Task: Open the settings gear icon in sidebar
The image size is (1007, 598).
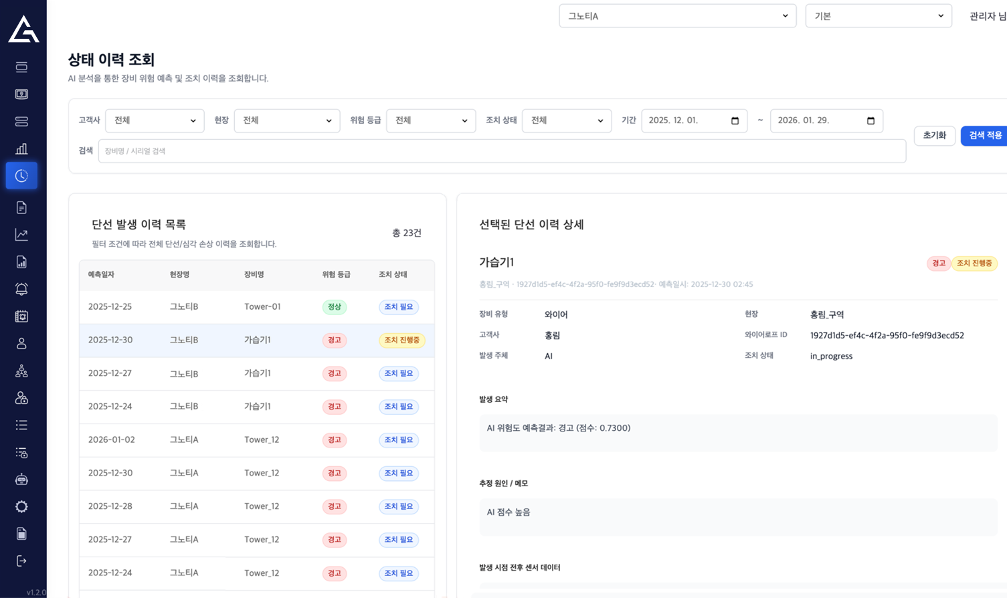Action: [21, 506]
